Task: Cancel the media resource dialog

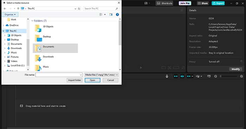Action: [110, 80]
